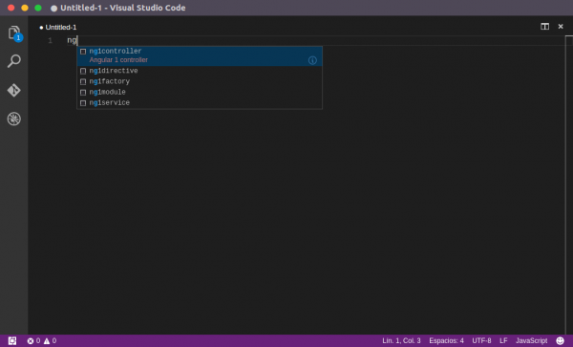Show details via the info icon in suggestion
This screenshot has height=347, width=573.
(312, 60)
